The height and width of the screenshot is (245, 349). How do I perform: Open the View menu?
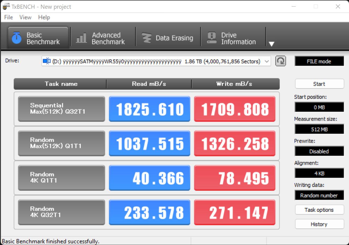(25, 17)
